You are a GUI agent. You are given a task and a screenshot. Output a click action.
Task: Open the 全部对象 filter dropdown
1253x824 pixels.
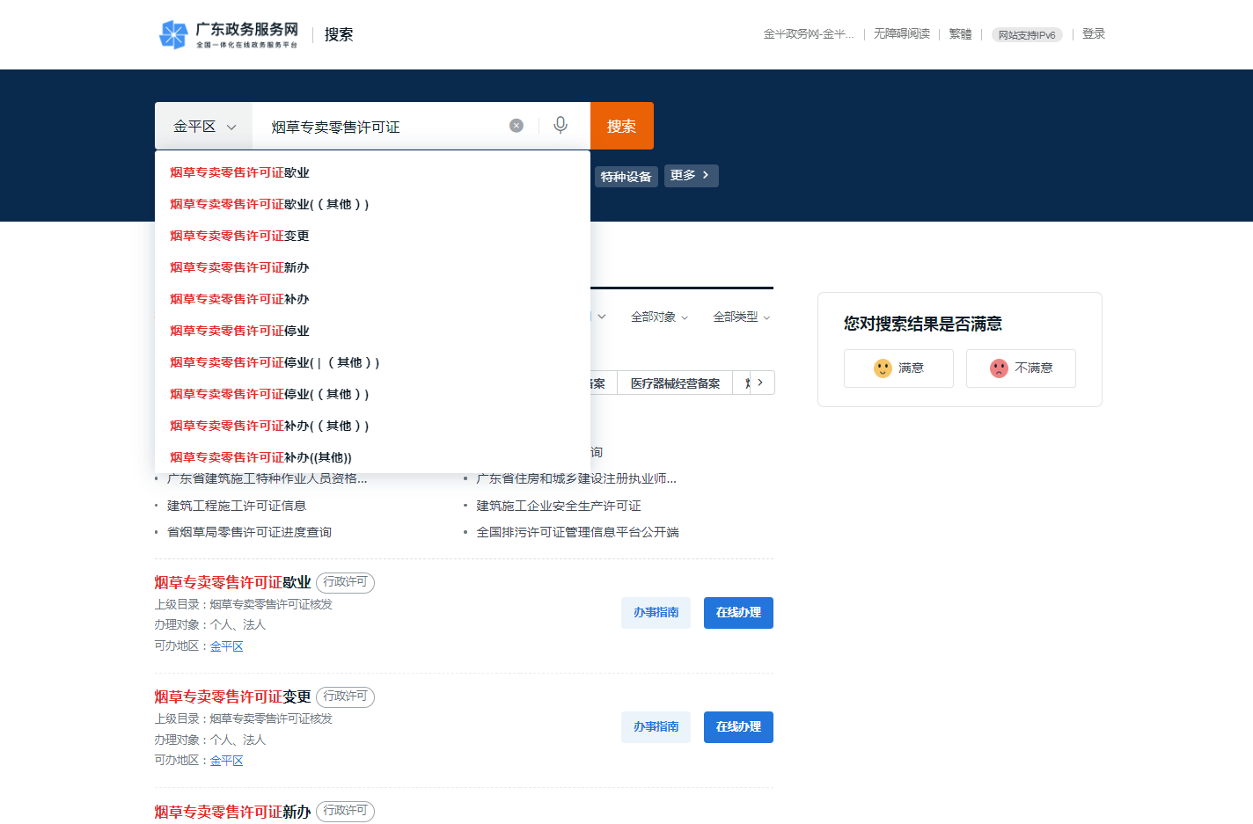click(x=659, y=317)
